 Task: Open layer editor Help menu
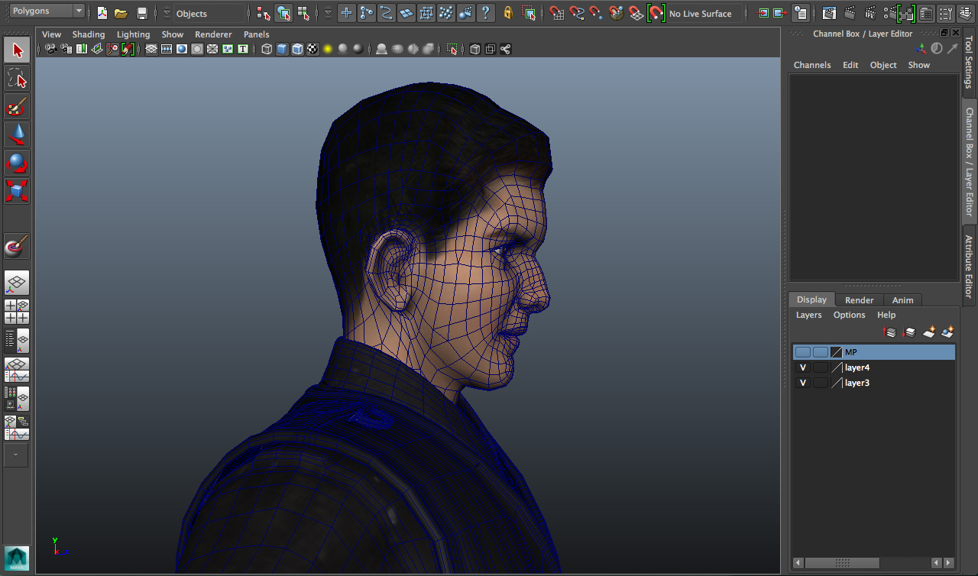(886, 315)
